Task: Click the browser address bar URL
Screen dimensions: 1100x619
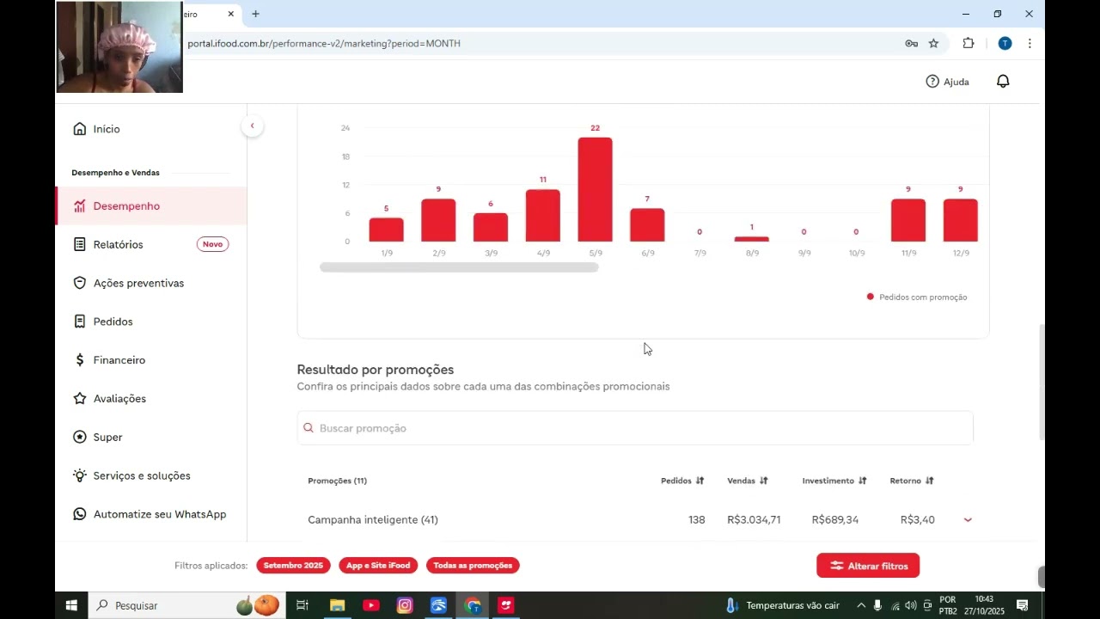Action: [x=324, y=43]
